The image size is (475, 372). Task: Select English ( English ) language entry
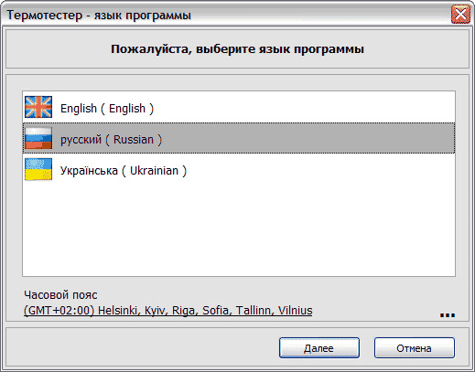(x=239, y=107)
